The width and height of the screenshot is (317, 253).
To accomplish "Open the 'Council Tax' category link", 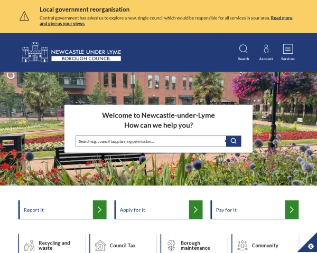I will coord(123,246).
